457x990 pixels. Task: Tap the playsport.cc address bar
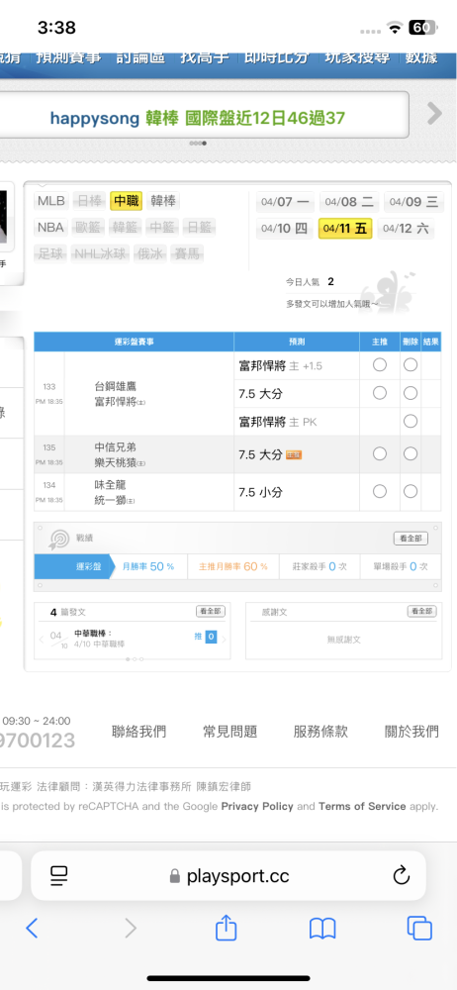tap(228, 876)
